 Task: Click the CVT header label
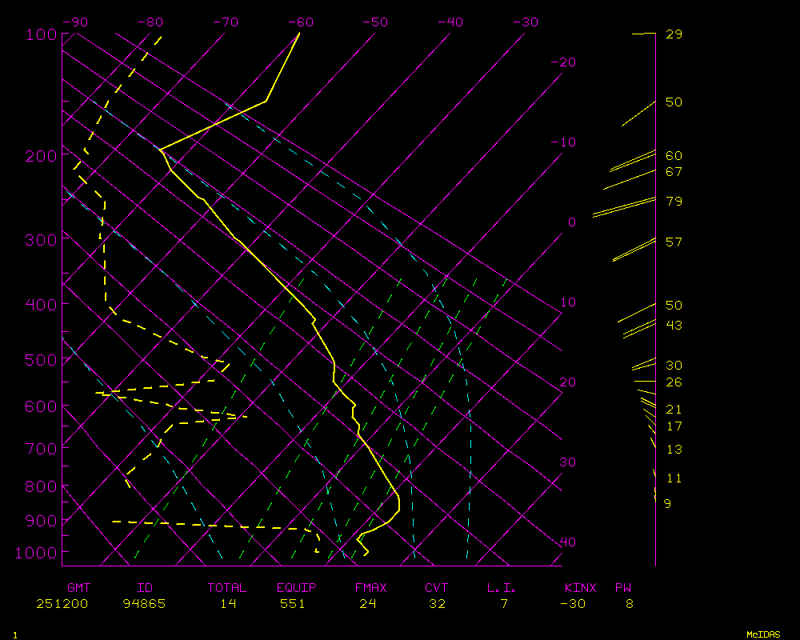437,588
